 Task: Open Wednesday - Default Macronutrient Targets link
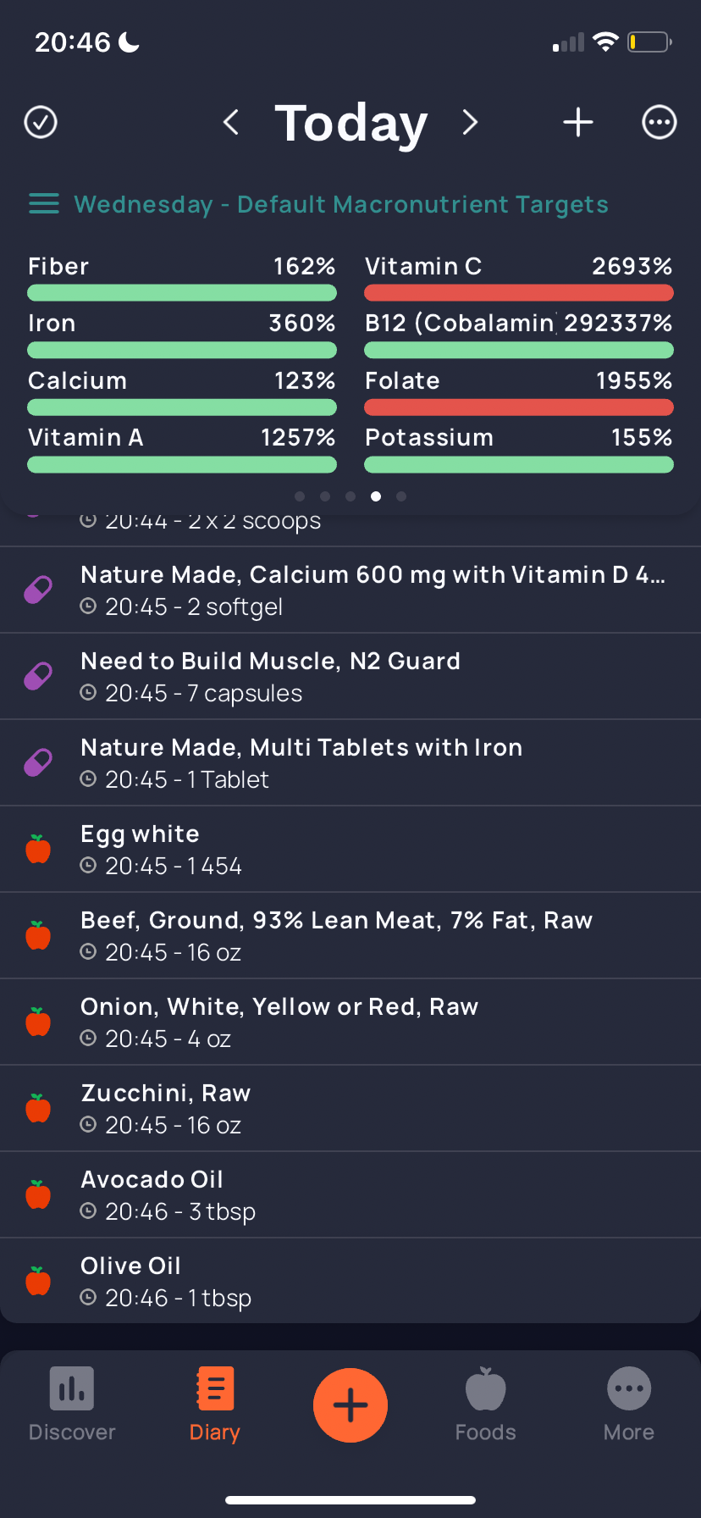[341, 204]
